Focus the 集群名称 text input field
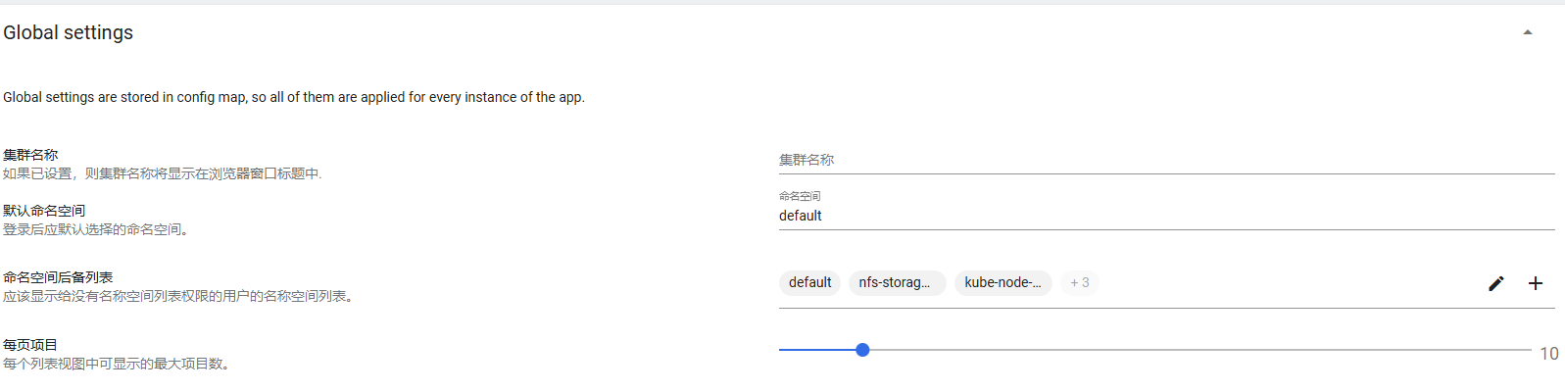 coord(1166,160)
